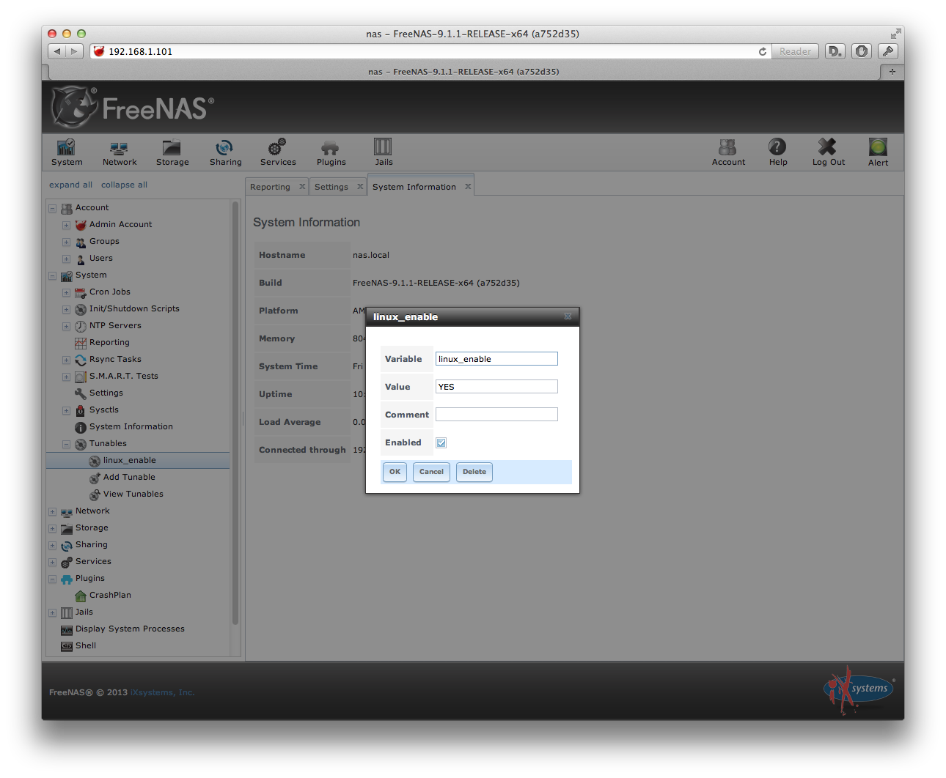
Task: Open the System toolbar icon
Action: (67, 152)
